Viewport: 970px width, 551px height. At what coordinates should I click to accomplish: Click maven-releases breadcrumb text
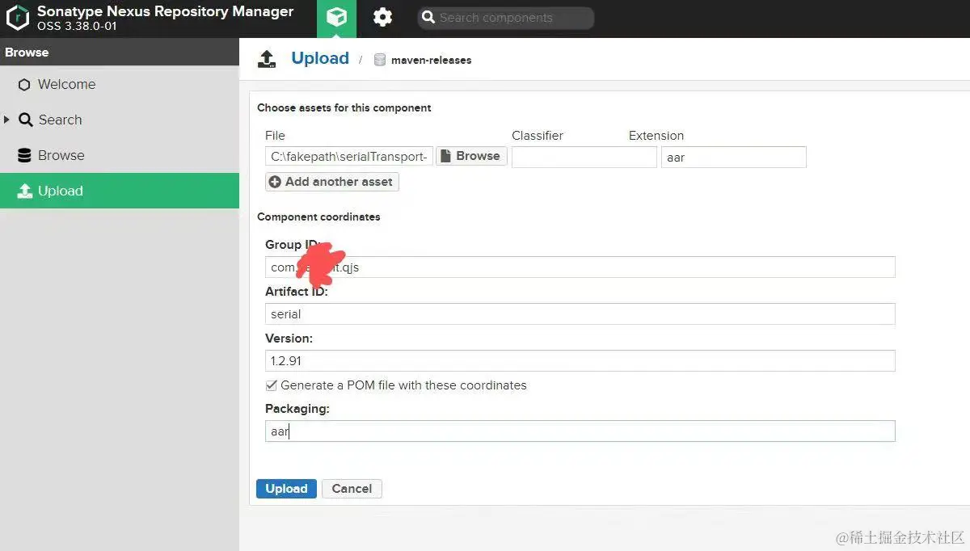click(x=431, y=60)
